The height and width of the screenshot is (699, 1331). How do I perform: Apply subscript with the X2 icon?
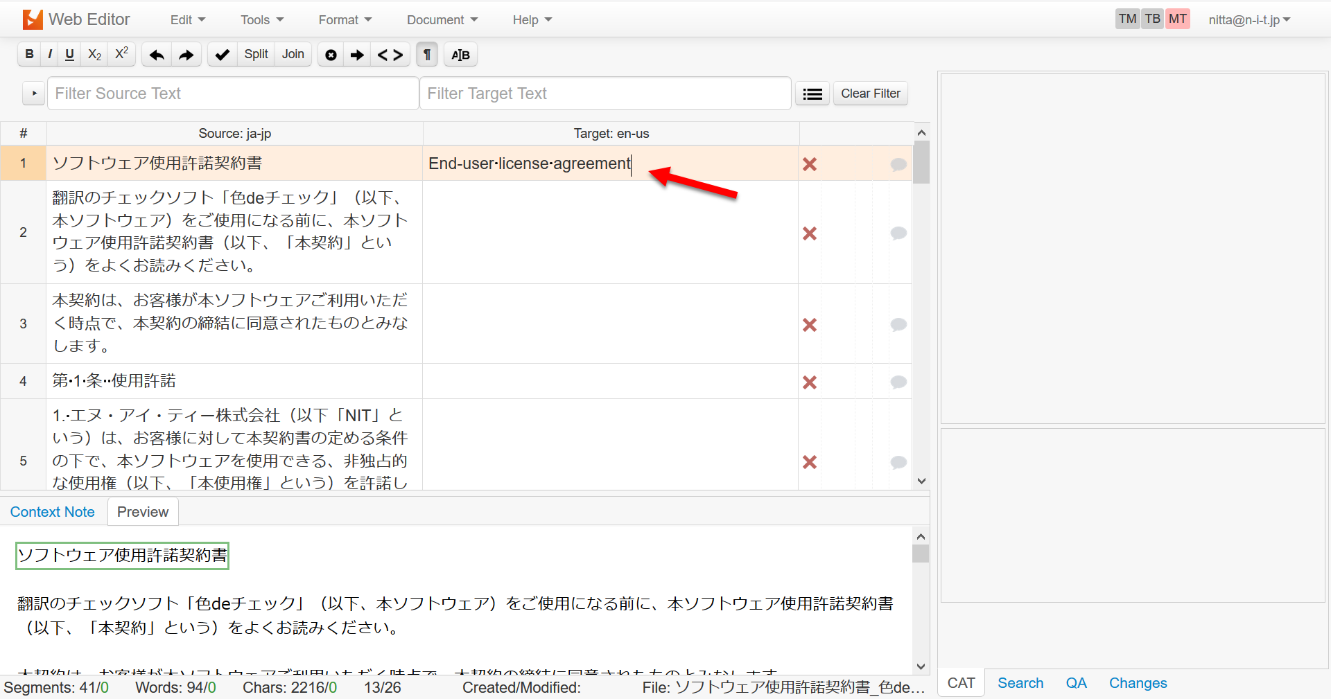click(x=94, y=54)
